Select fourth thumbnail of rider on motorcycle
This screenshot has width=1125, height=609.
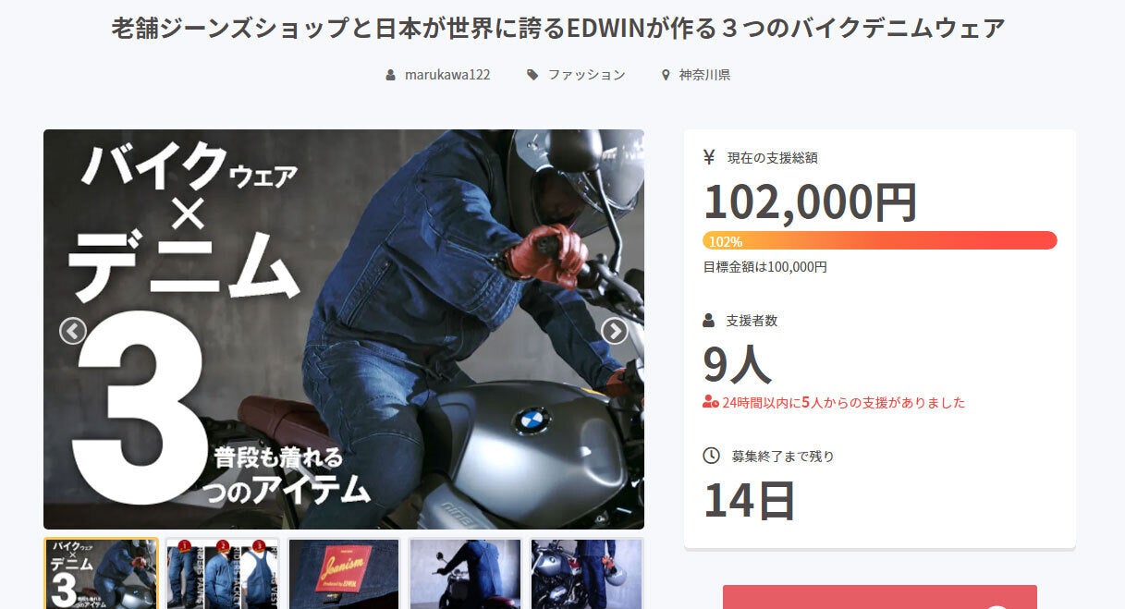point(465,573)
